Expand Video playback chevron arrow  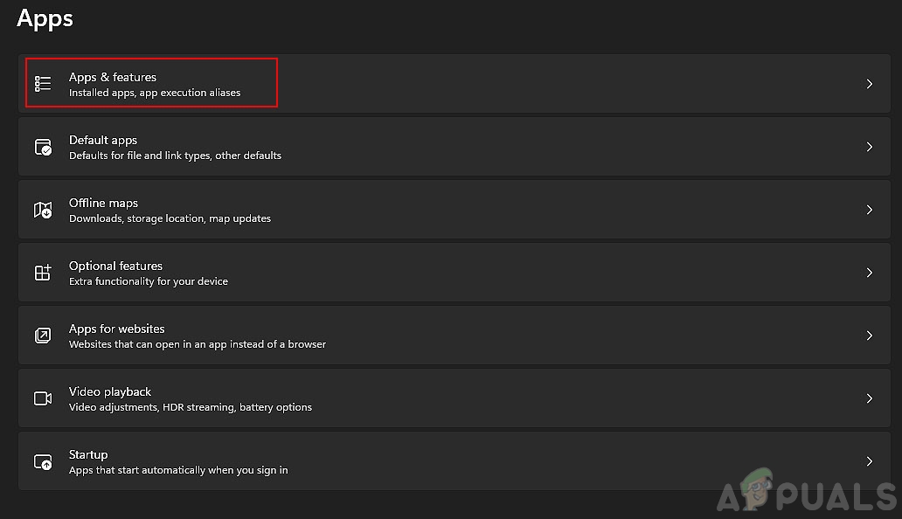(869, 398)
